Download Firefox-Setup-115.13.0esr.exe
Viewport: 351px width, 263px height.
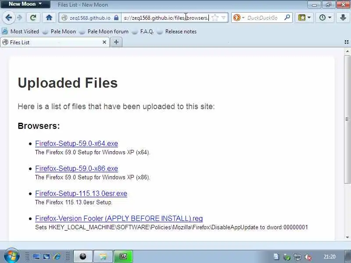[x=81, y=193]
